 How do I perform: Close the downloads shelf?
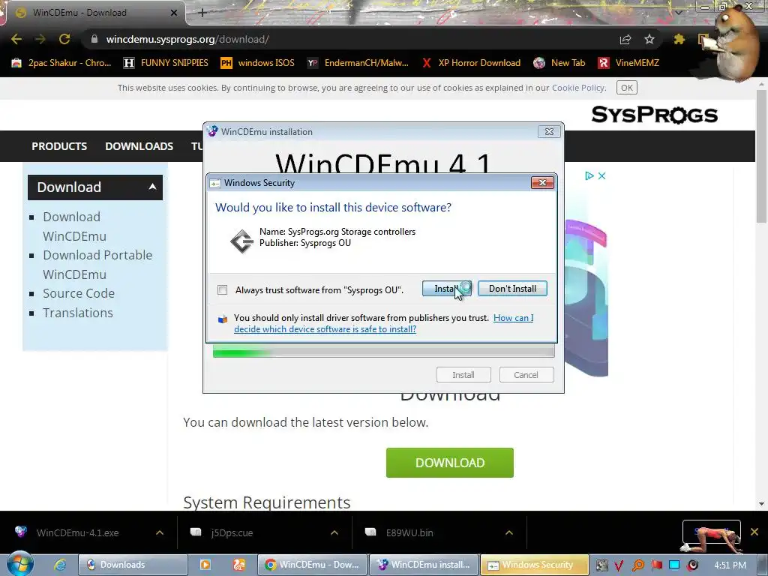(x=754, y=532)
